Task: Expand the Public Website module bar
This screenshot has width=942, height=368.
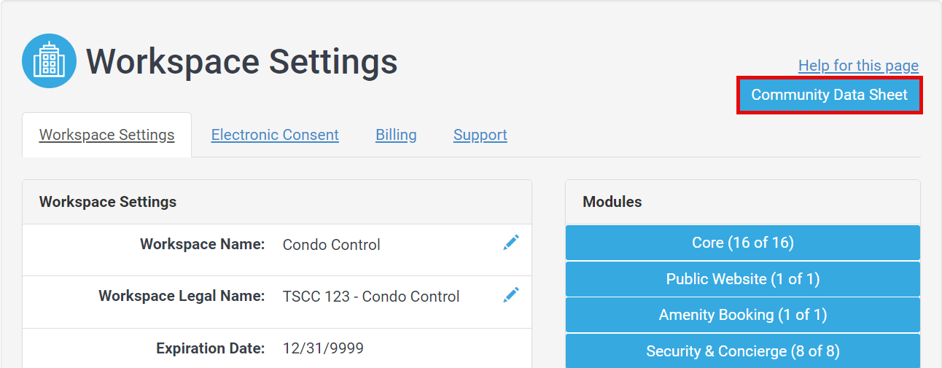Action: pyautogui.click(x=743, y=279)
